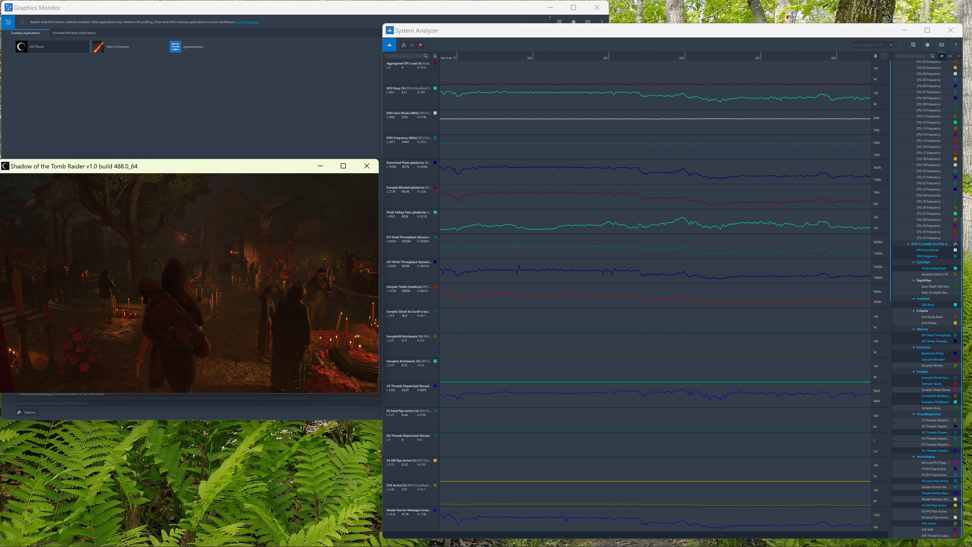Click the red record button in System Analyzer

420,45
